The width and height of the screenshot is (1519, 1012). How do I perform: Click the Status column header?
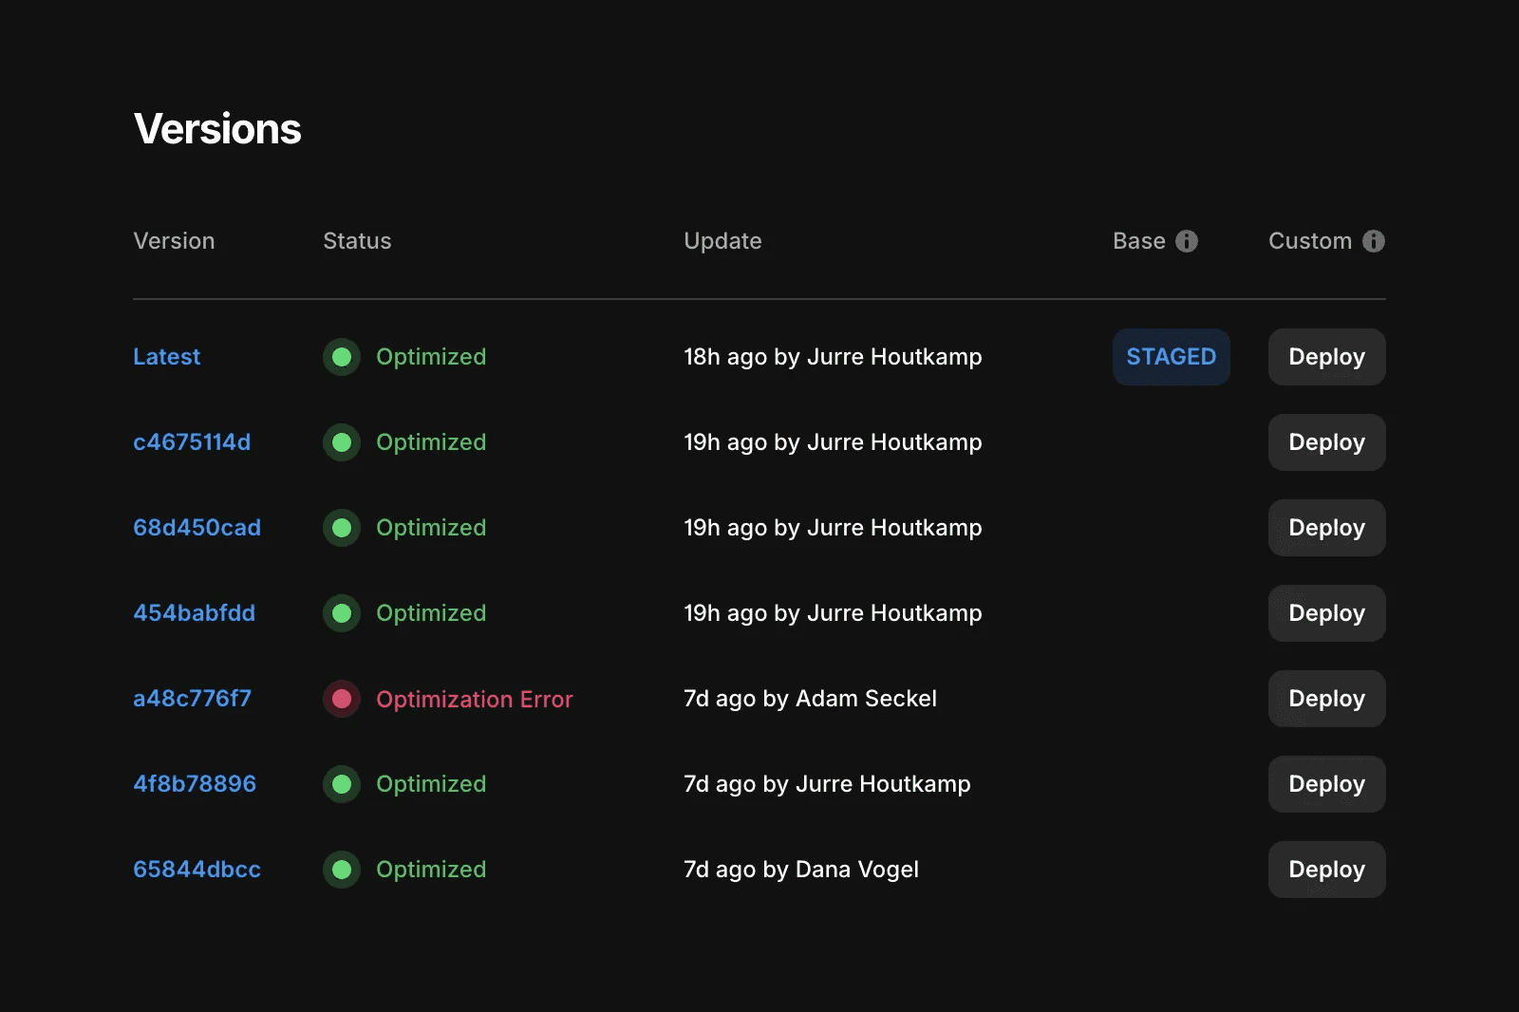(357, 241)
